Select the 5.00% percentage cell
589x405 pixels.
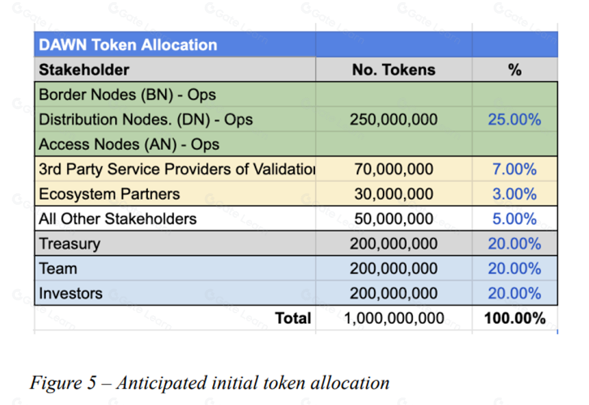pyautogui.click(x=514, y=219)
